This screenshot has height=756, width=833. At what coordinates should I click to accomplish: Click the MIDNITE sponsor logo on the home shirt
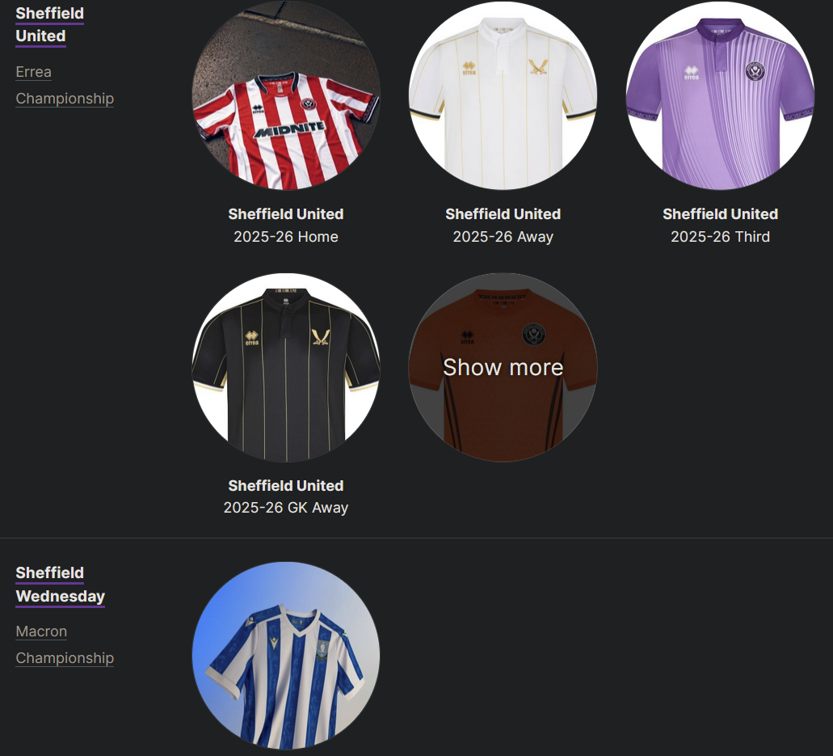click(290, 129)
